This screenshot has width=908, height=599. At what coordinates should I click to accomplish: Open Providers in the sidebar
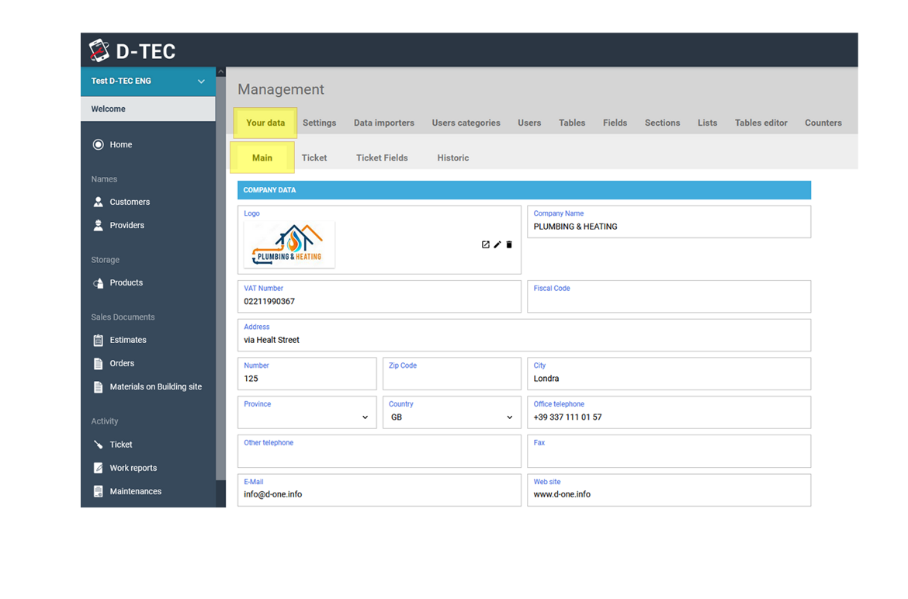click(x=126, y=225)
